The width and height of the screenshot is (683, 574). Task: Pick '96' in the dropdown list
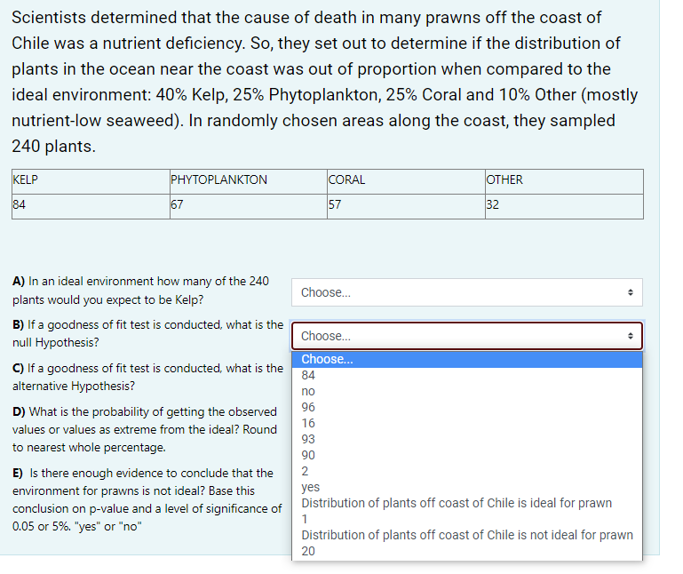[467, 407]
